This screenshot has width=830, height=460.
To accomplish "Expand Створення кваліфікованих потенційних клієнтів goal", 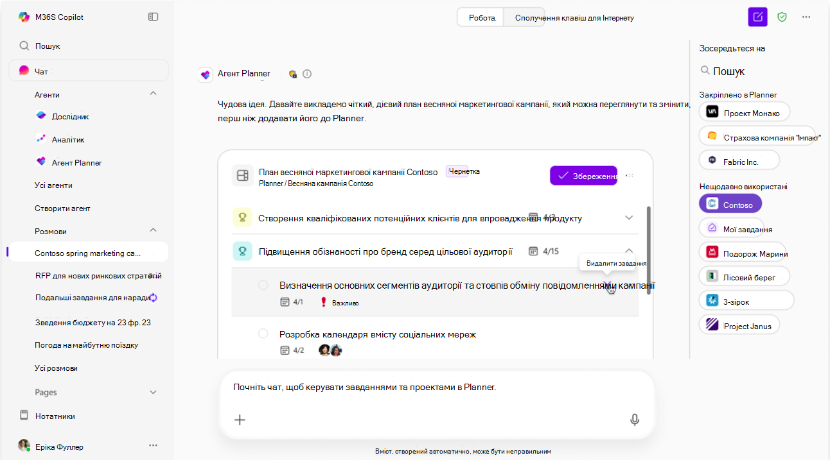I will click(629, 217).
